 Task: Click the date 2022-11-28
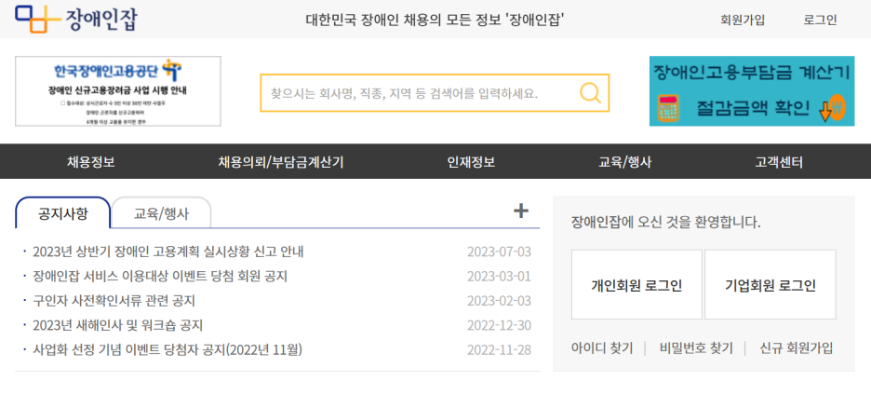point(499,350)
